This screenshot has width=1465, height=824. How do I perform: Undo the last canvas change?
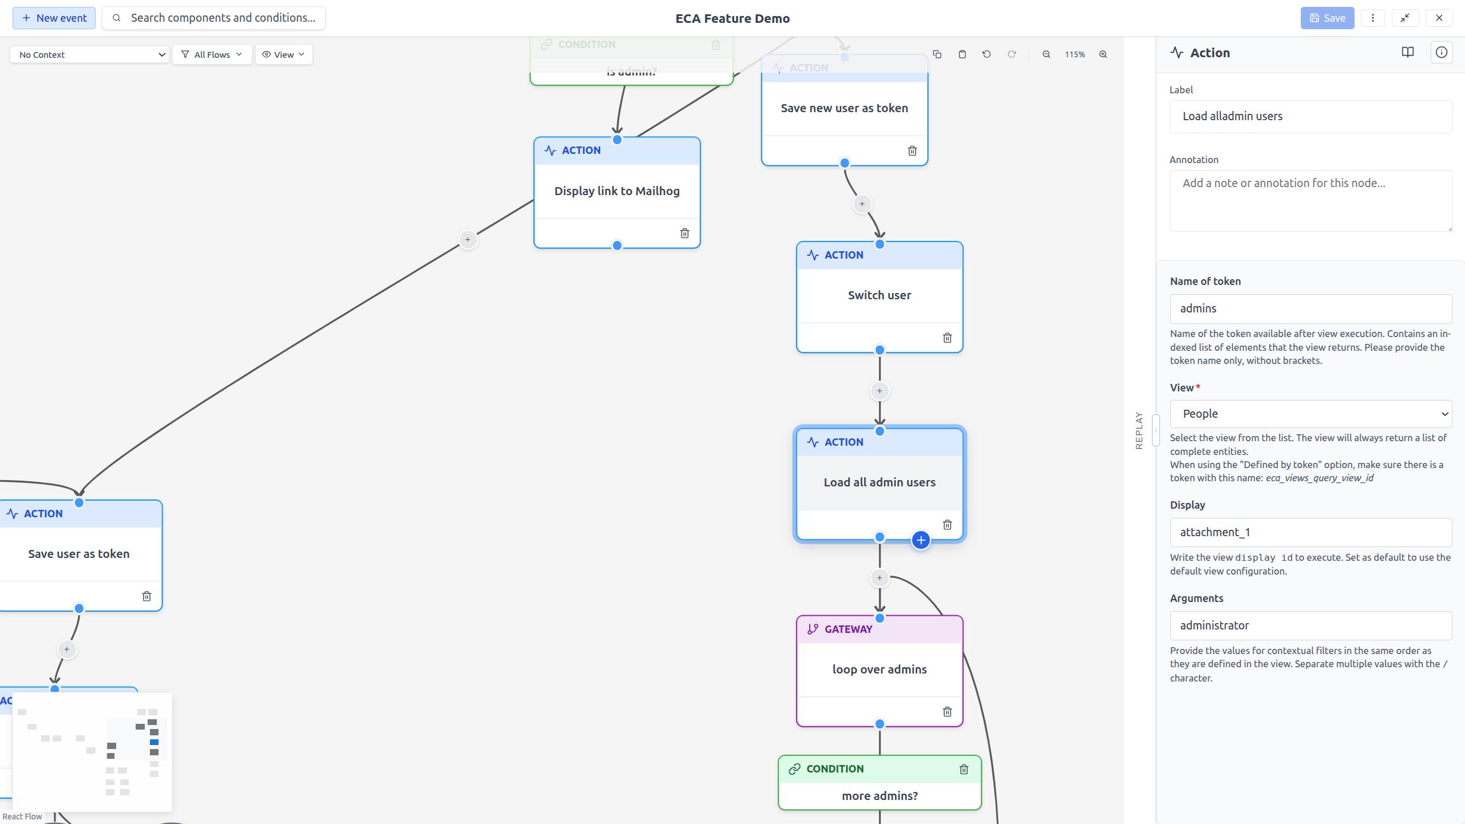click(987, 54)
